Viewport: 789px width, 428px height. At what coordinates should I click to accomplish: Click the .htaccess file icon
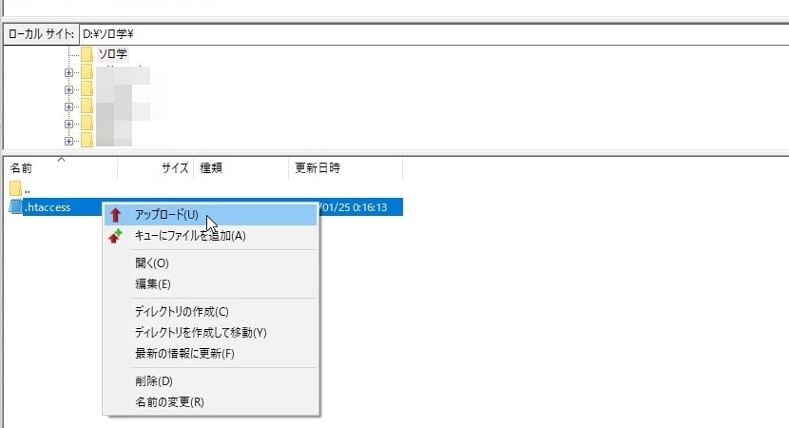15,207
